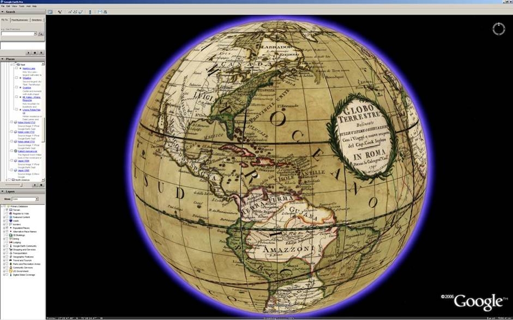Open the Find Businesses tab
513x320 pixels.
click(20, 20)
